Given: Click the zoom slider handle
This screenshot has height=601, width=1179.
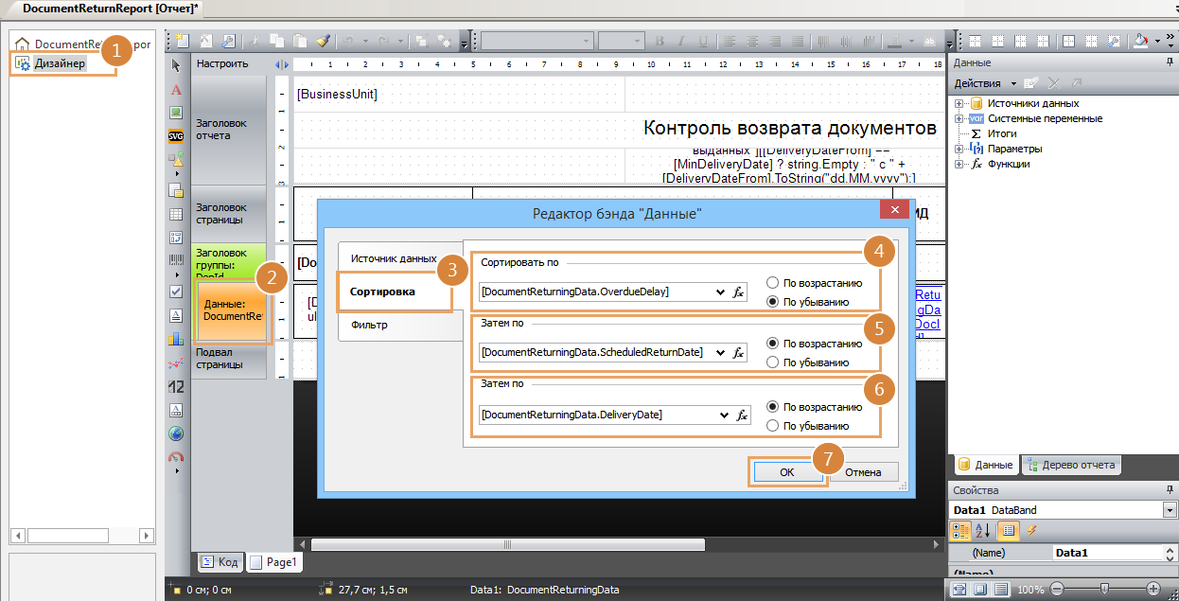Looking at the screenshot, I should 1104,589.
